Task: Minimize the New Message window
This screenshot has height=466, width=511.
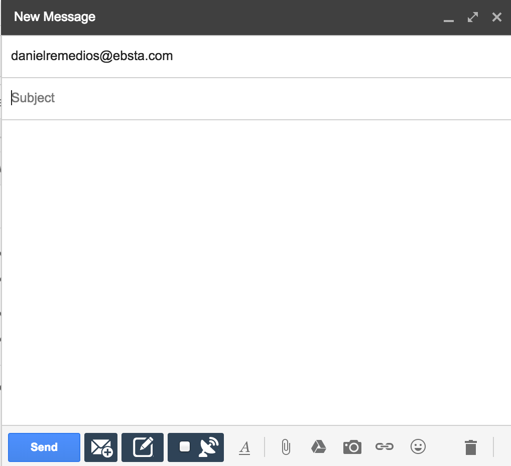Action: coord(449,19)
